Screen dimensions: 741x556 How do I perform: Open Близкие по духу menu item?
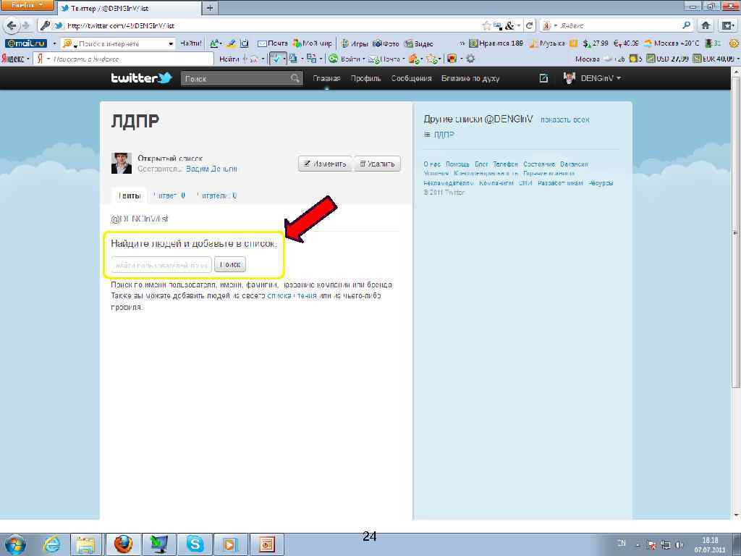470,78
